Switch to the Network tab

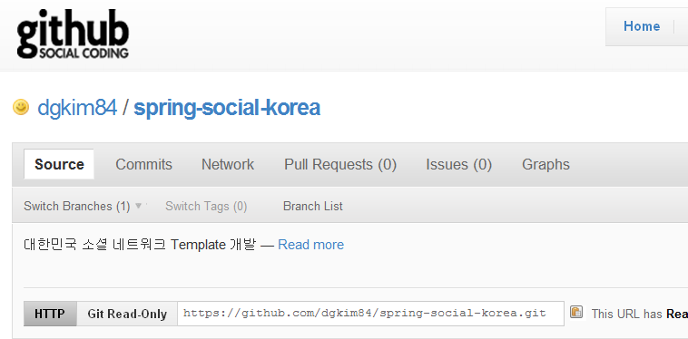228,164
